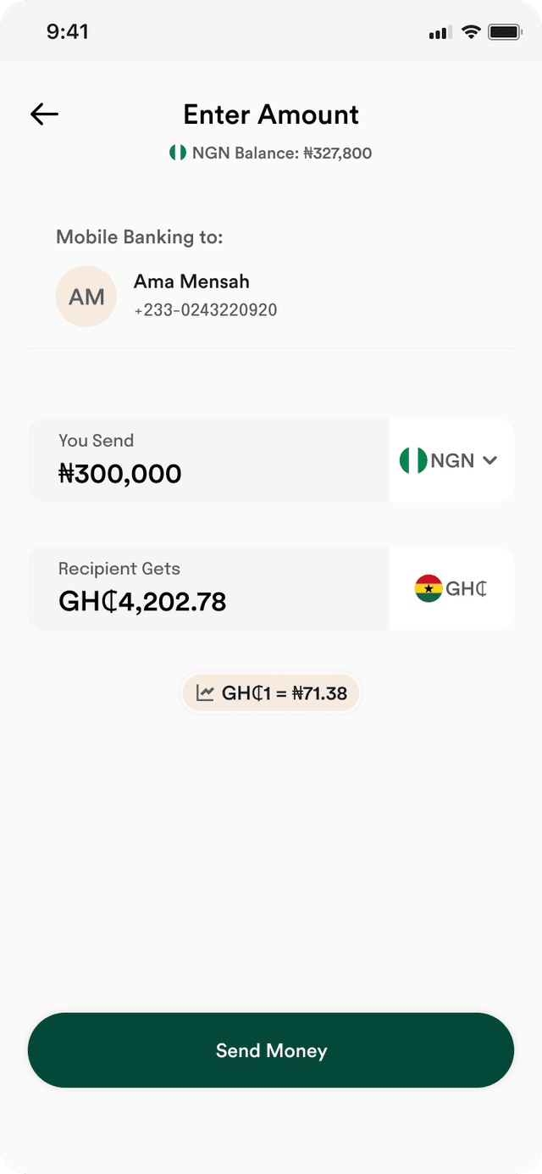
Task: Tap the battery icon in status bar
Action: pos(505,32)
